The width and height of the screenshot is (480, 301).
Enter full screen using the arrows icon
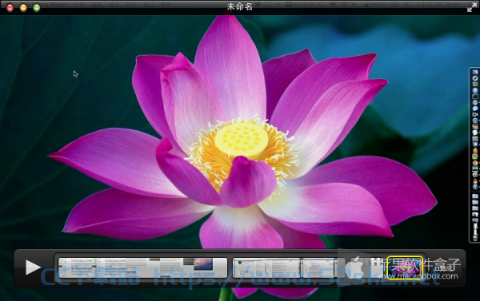coord(472,7)
